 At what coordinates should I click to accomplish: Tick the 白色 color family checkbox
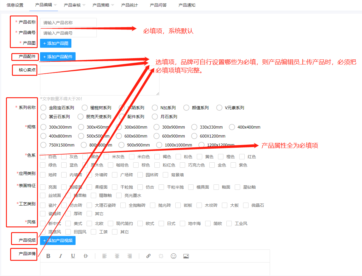coord(43,157)
